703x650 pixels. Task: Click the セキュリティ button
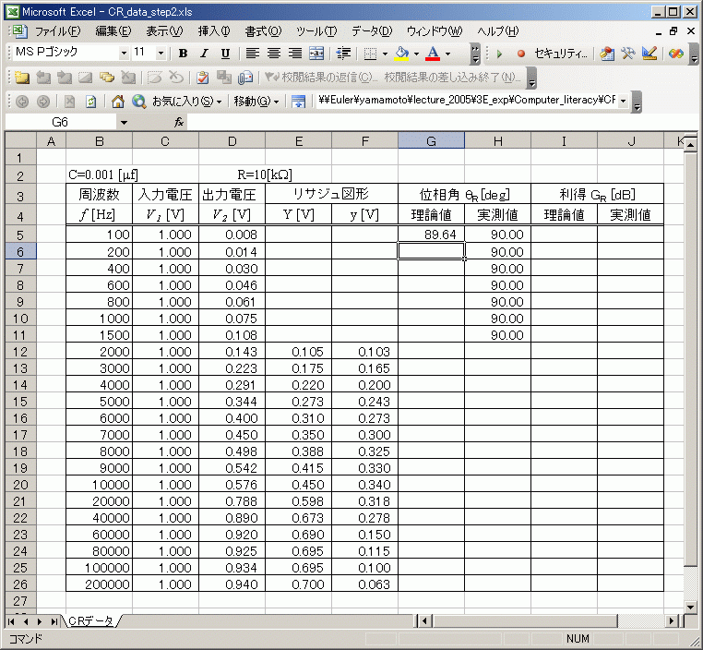tap(560, 54)
